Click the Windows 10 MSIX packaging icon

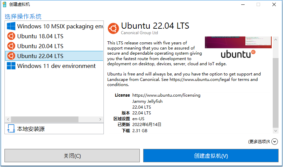click(x=11, y=26)
